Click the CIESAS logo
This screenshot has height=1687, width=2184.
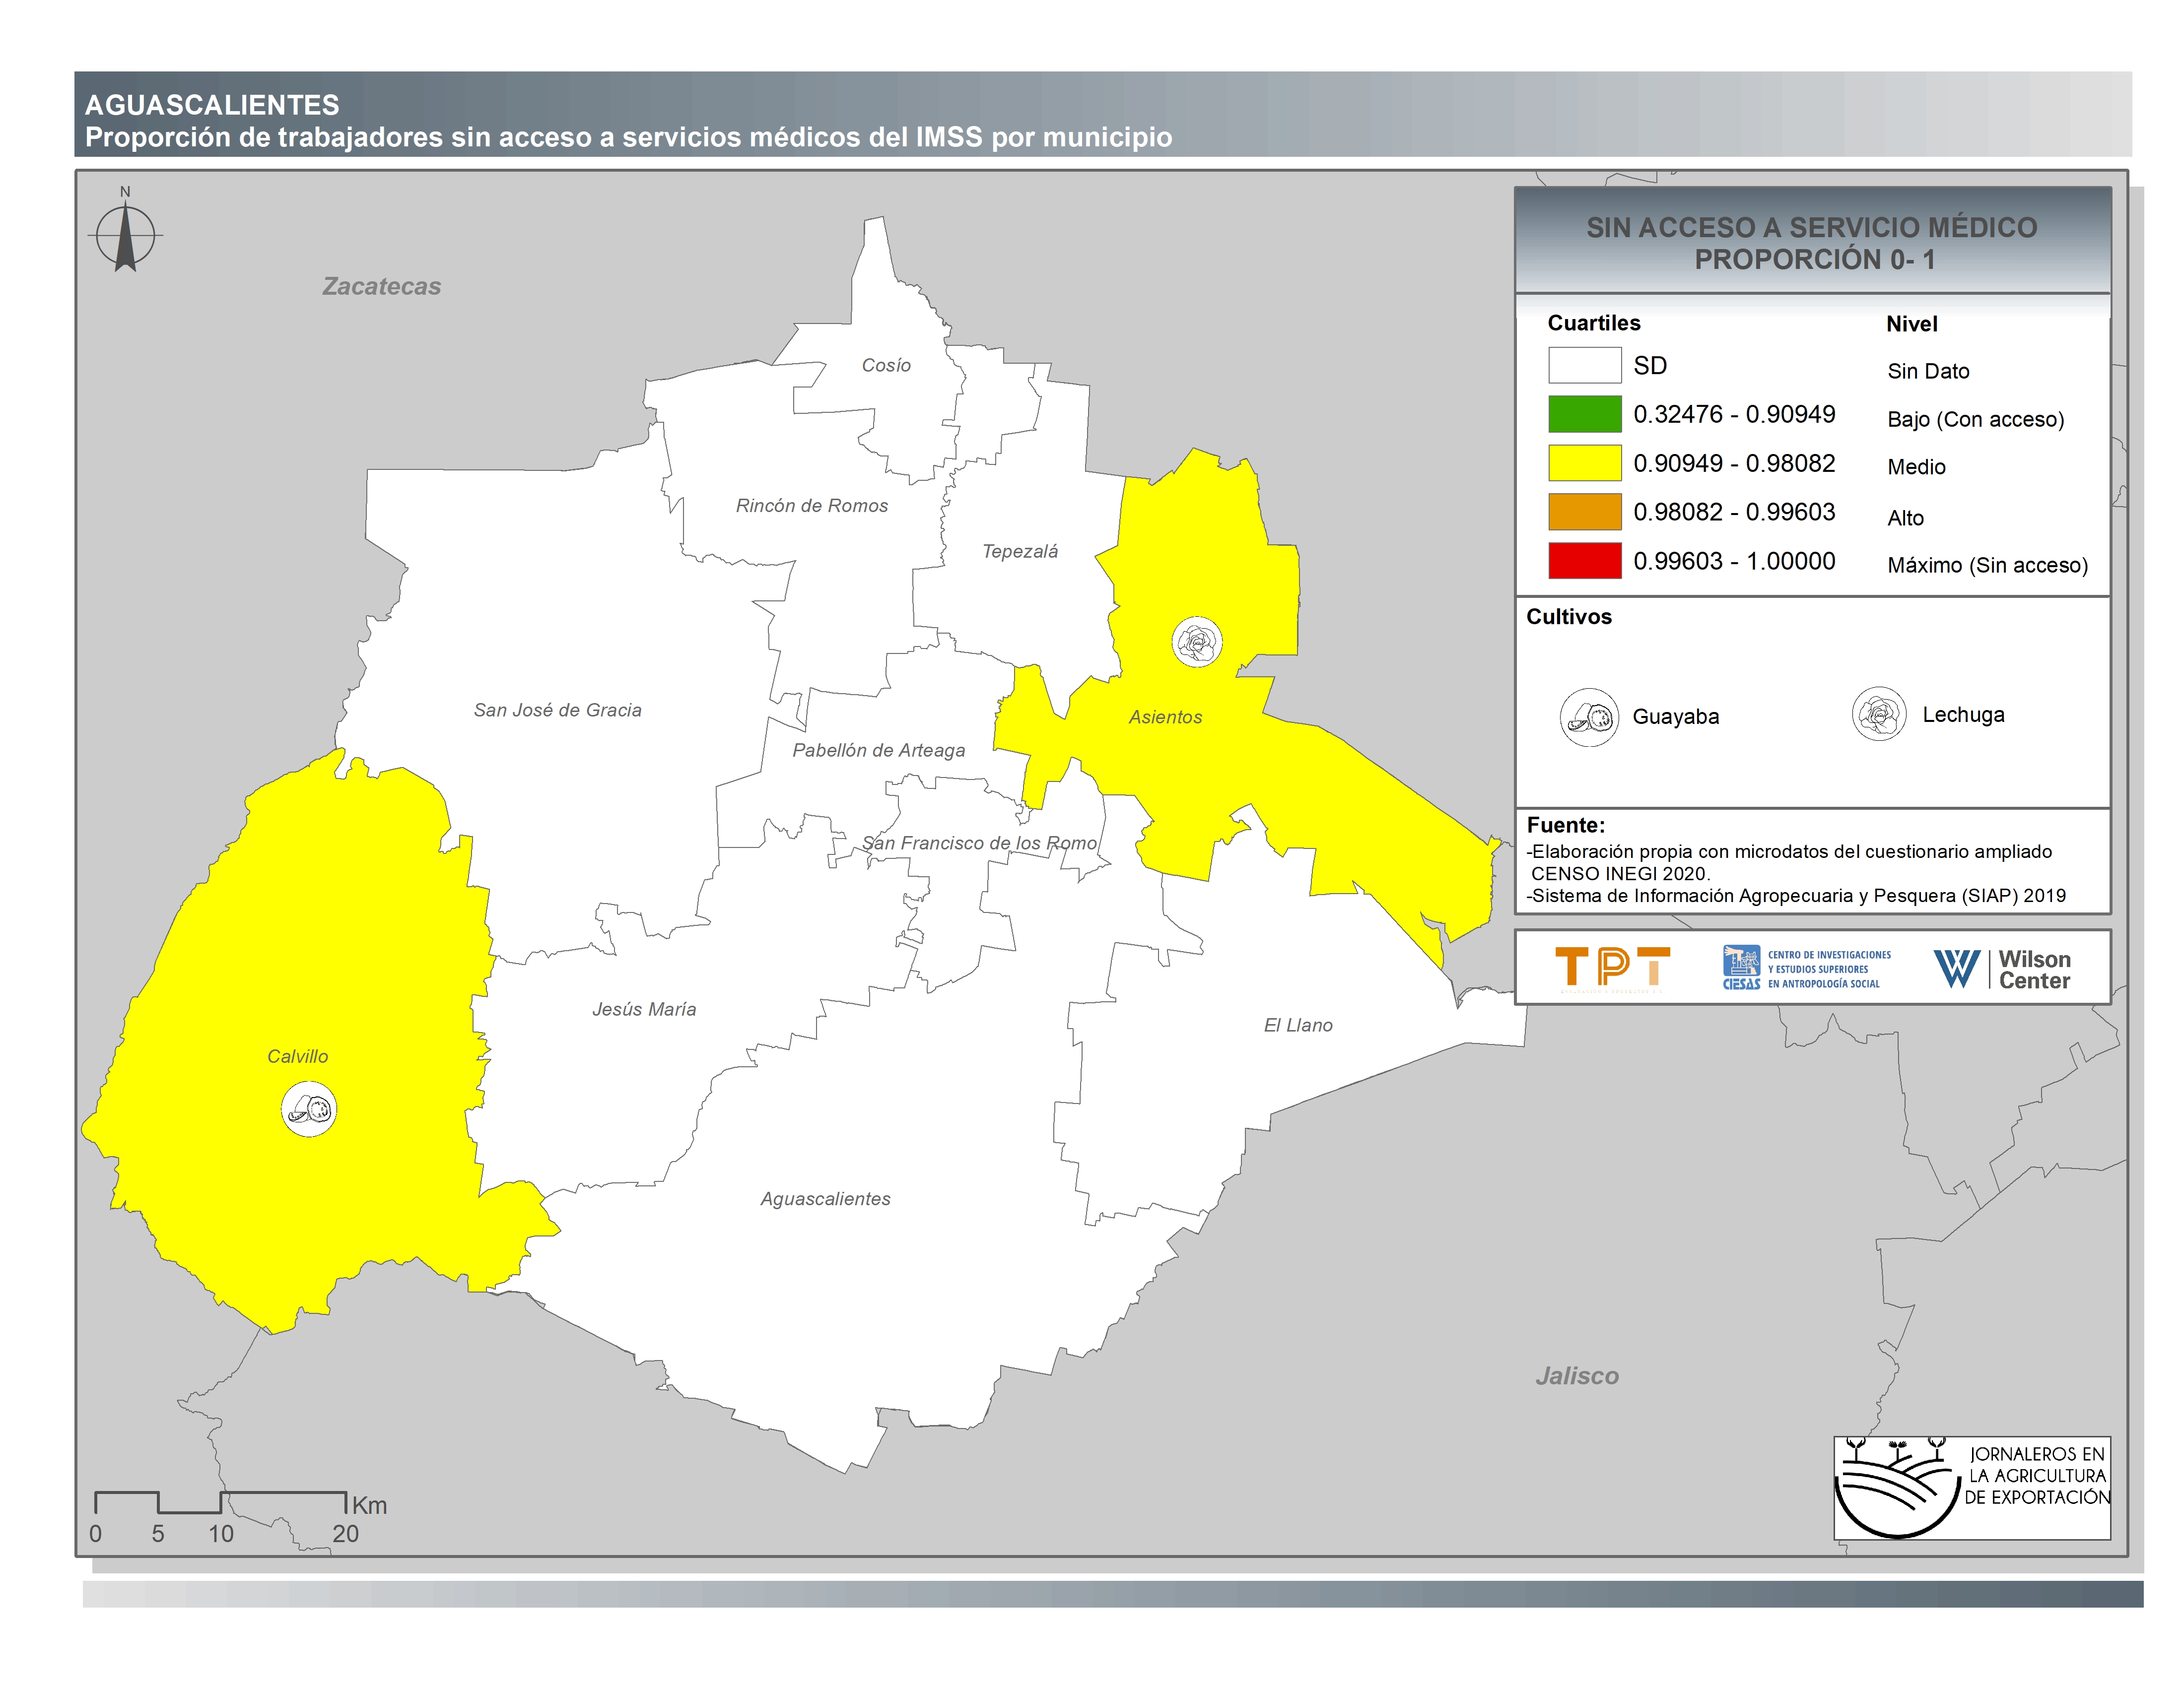click(x=1806, y=969)
